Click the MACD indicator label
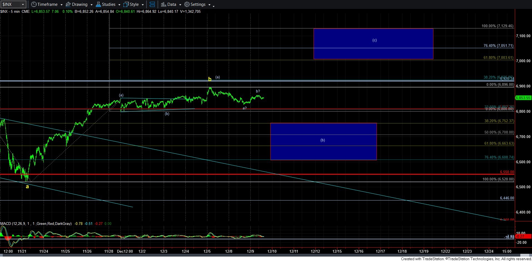The height and width of the screenshot is (261, 532). [36, 224]
